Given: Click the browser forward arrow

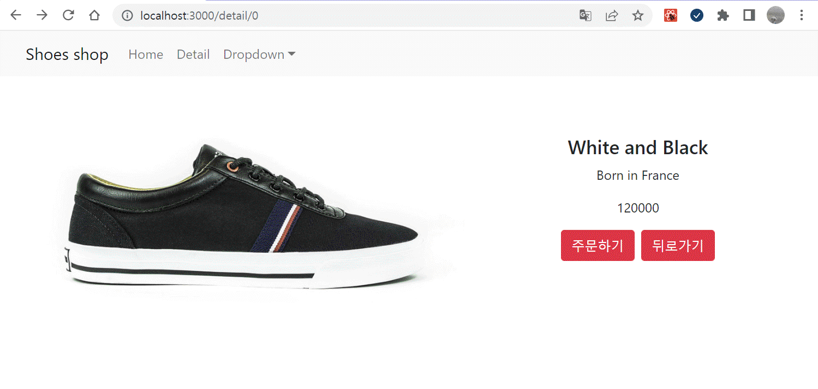Looking at the screenshot, I should (x=42, y=15).
